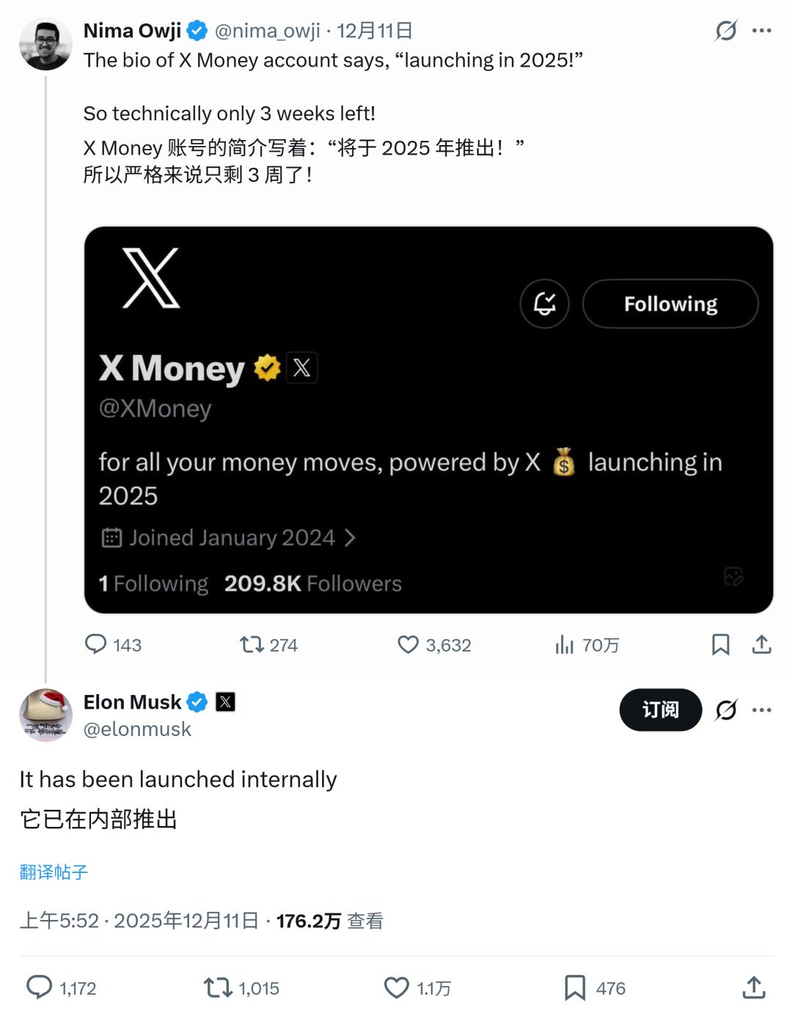This screenshot has width=792, height=1016.
Task: Open Grok icon beside Elon Musk's subscribe button
Action: pos(726,710)
